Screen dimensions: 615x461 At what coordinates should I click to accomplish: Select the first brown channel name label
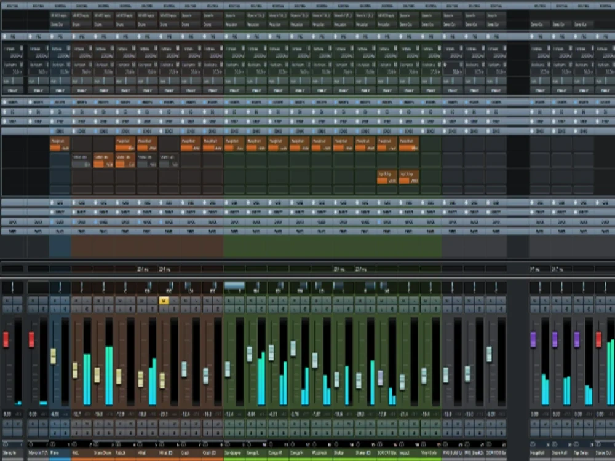click(82, 453)
